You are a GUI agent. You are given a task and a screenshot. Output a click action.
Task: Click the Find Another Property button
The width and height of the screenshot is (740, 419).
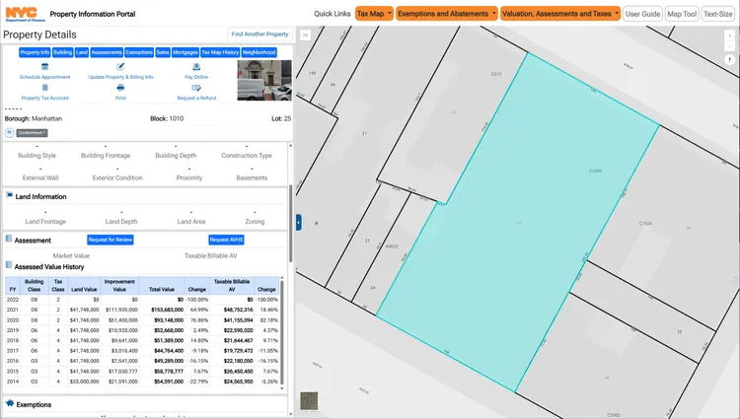tap(259, 35)
